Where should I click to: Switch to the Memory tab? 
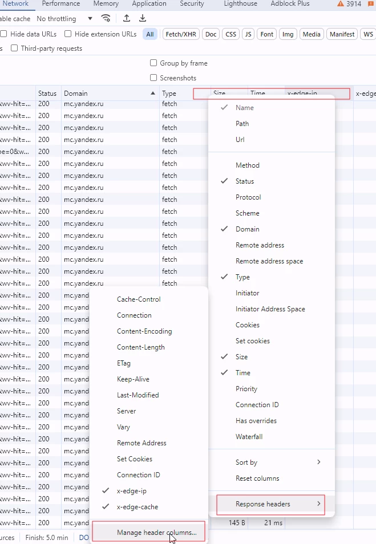coord(106,4)
